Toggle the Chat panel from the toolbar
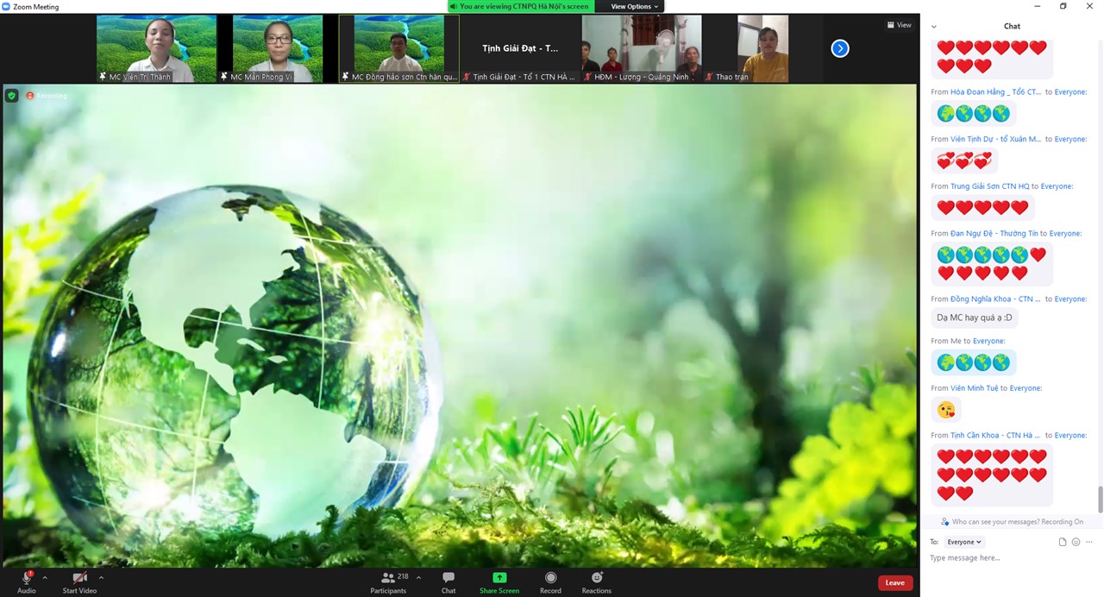 coord(448,582)
